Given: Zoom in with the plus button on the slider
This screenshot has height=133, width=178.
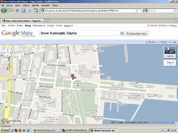Looking at the screenshot, I should pyautogui.click(x=8, y=73).
